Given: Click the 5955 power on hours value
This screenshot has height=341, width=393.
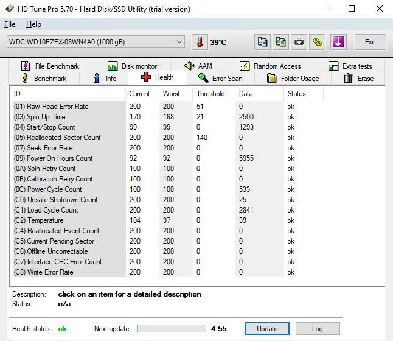Looking at the screenshot, I should coord(246,158).
